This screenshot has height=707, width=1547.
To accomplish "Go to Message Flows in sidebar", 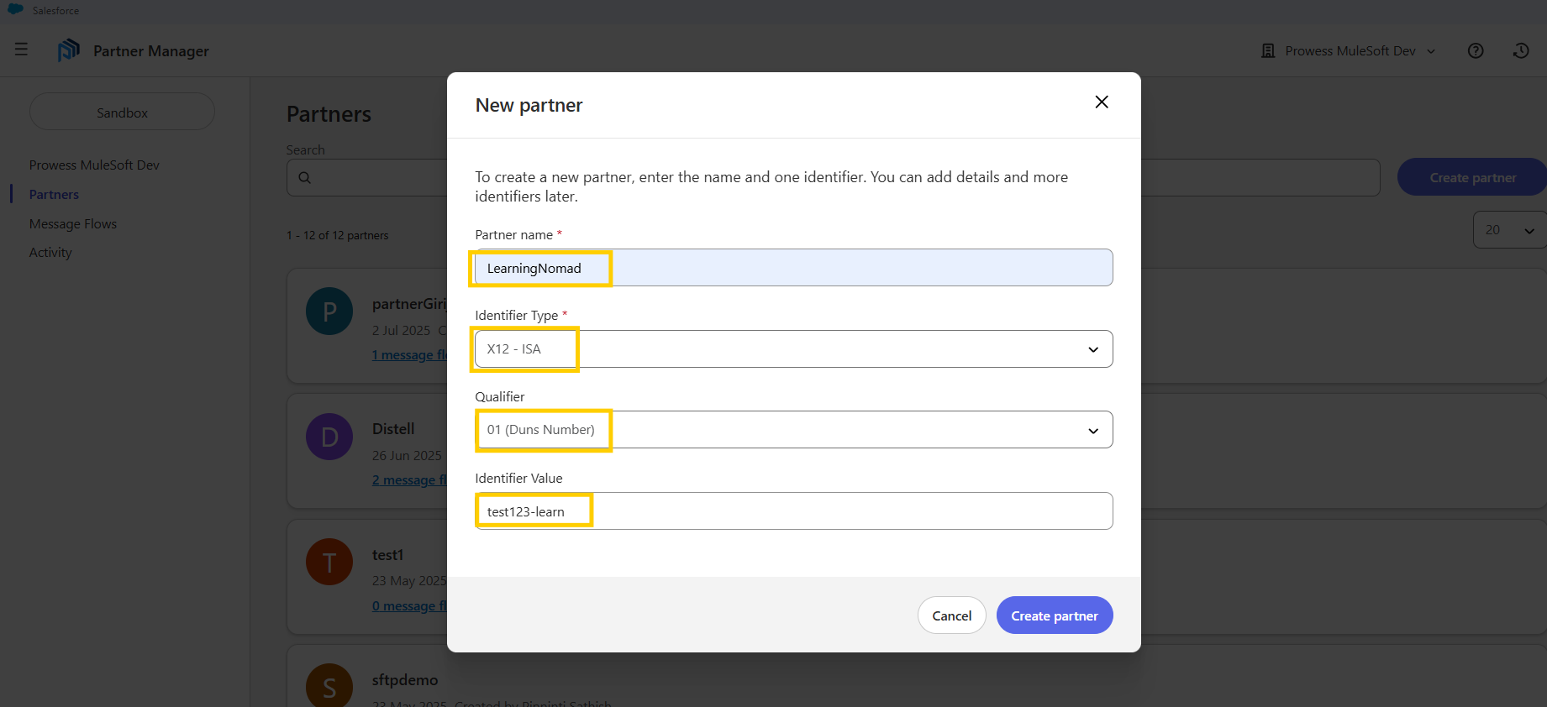I will [73, 224].
